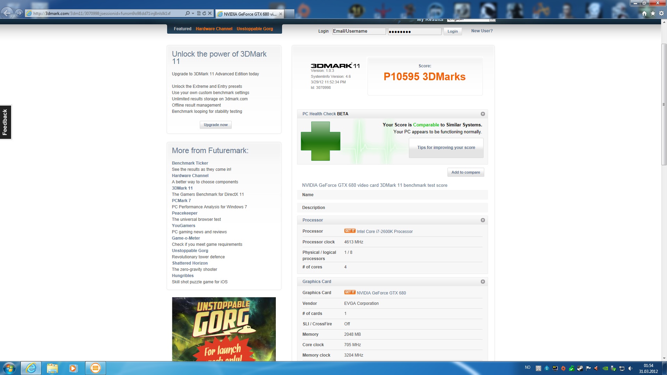Collapse the Graphics Card section
Image resolution: width=667 pixels, height=375 pixels.
[483, 282]
